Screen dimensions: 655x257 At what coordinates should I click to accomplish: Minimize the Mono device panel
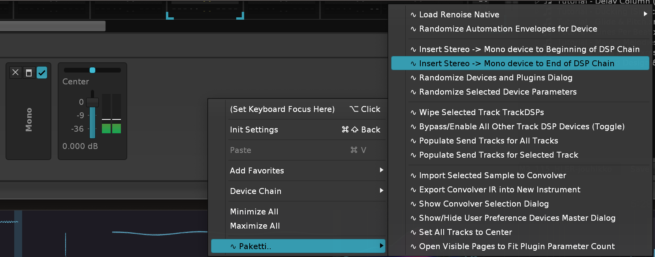29,73
